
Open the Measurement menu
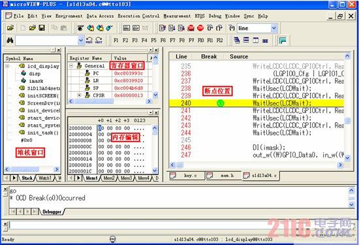point(177,16)
